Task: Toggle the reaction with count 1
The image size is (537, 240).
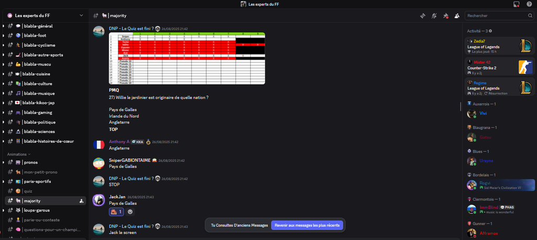Action: [116, 212]
